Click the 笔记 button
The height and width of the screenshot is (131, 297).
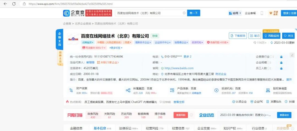click(255, 36)
